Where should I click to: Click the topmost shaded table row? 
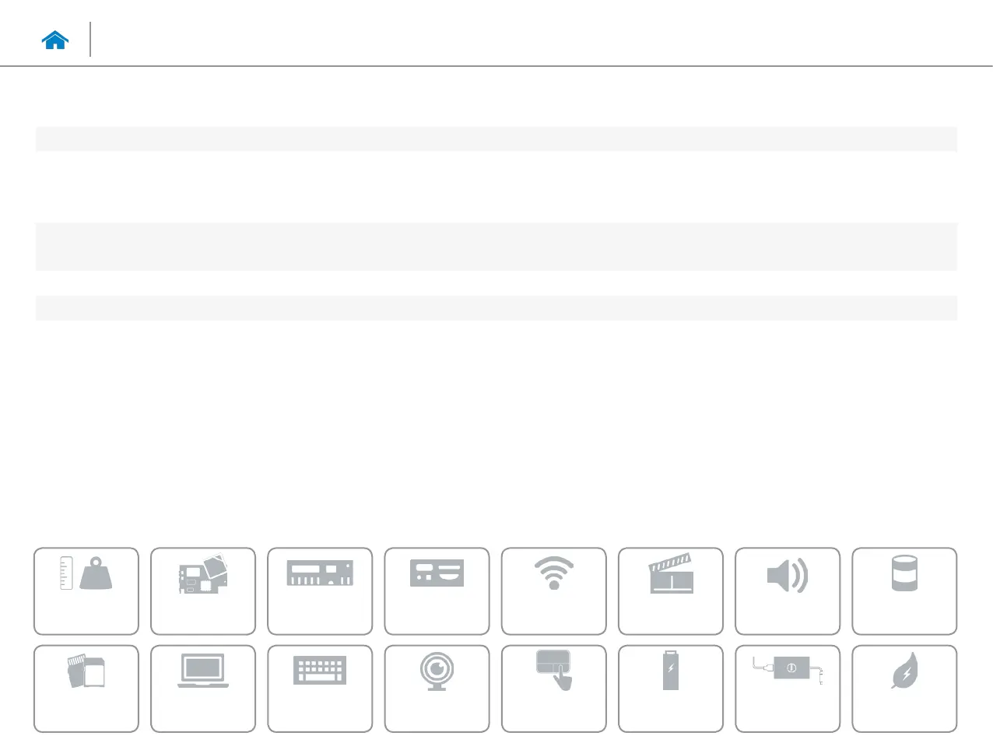click(x=496, y=139)
